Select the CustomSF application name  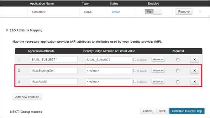tap(39, 12)
